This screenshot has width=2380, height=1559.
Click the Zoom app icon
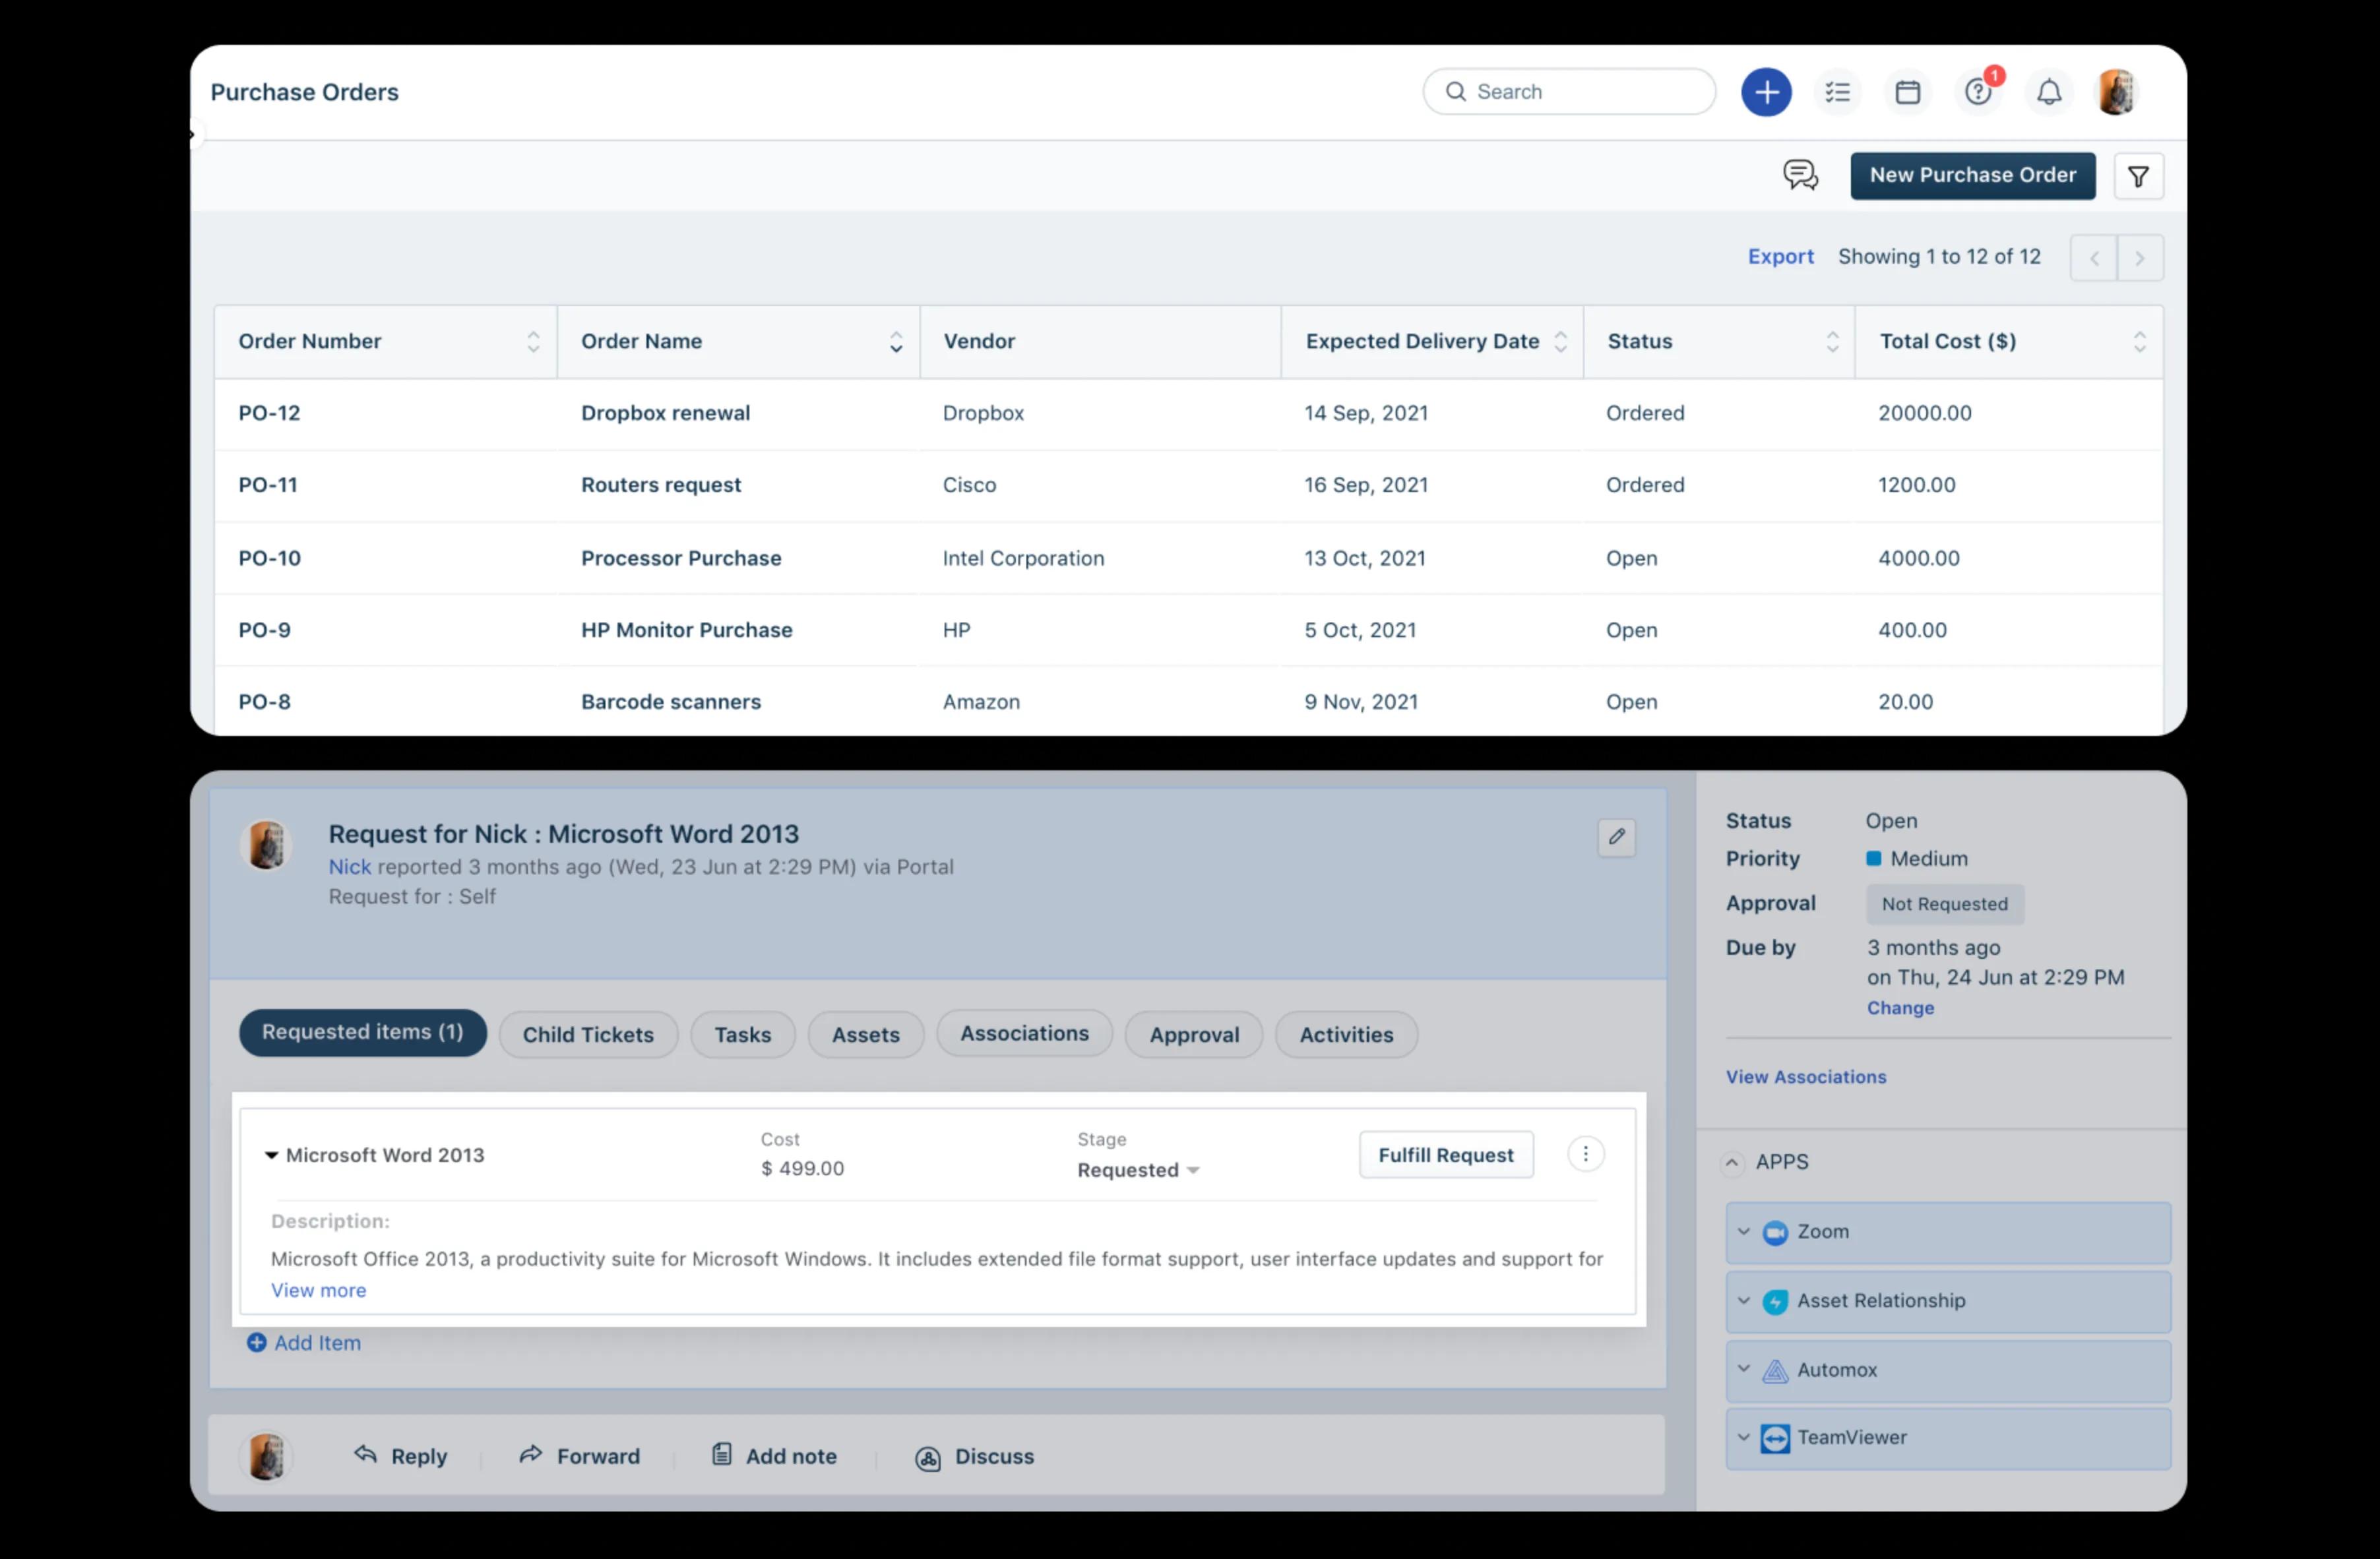[x=1774, y=1232]
